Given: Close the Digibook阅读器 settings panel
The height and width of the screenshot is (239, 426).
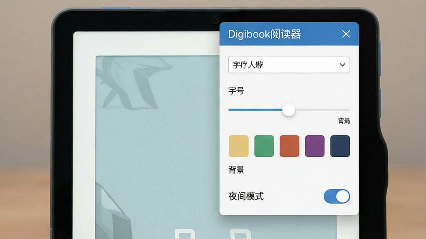Looking at the screenshot, I should tap(346, 34).
